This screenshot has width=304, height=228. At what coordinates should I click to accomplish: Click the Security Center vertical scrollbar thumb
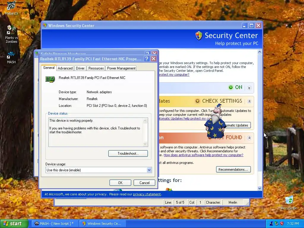pyautogui.click(x=259, y=113)
